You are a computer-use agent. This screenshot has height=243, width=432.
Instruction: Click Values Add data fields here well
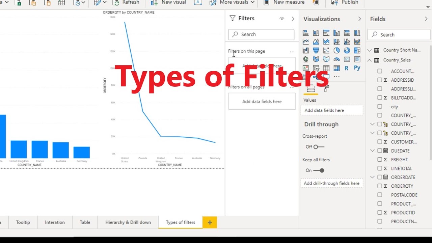click(332, 110)
